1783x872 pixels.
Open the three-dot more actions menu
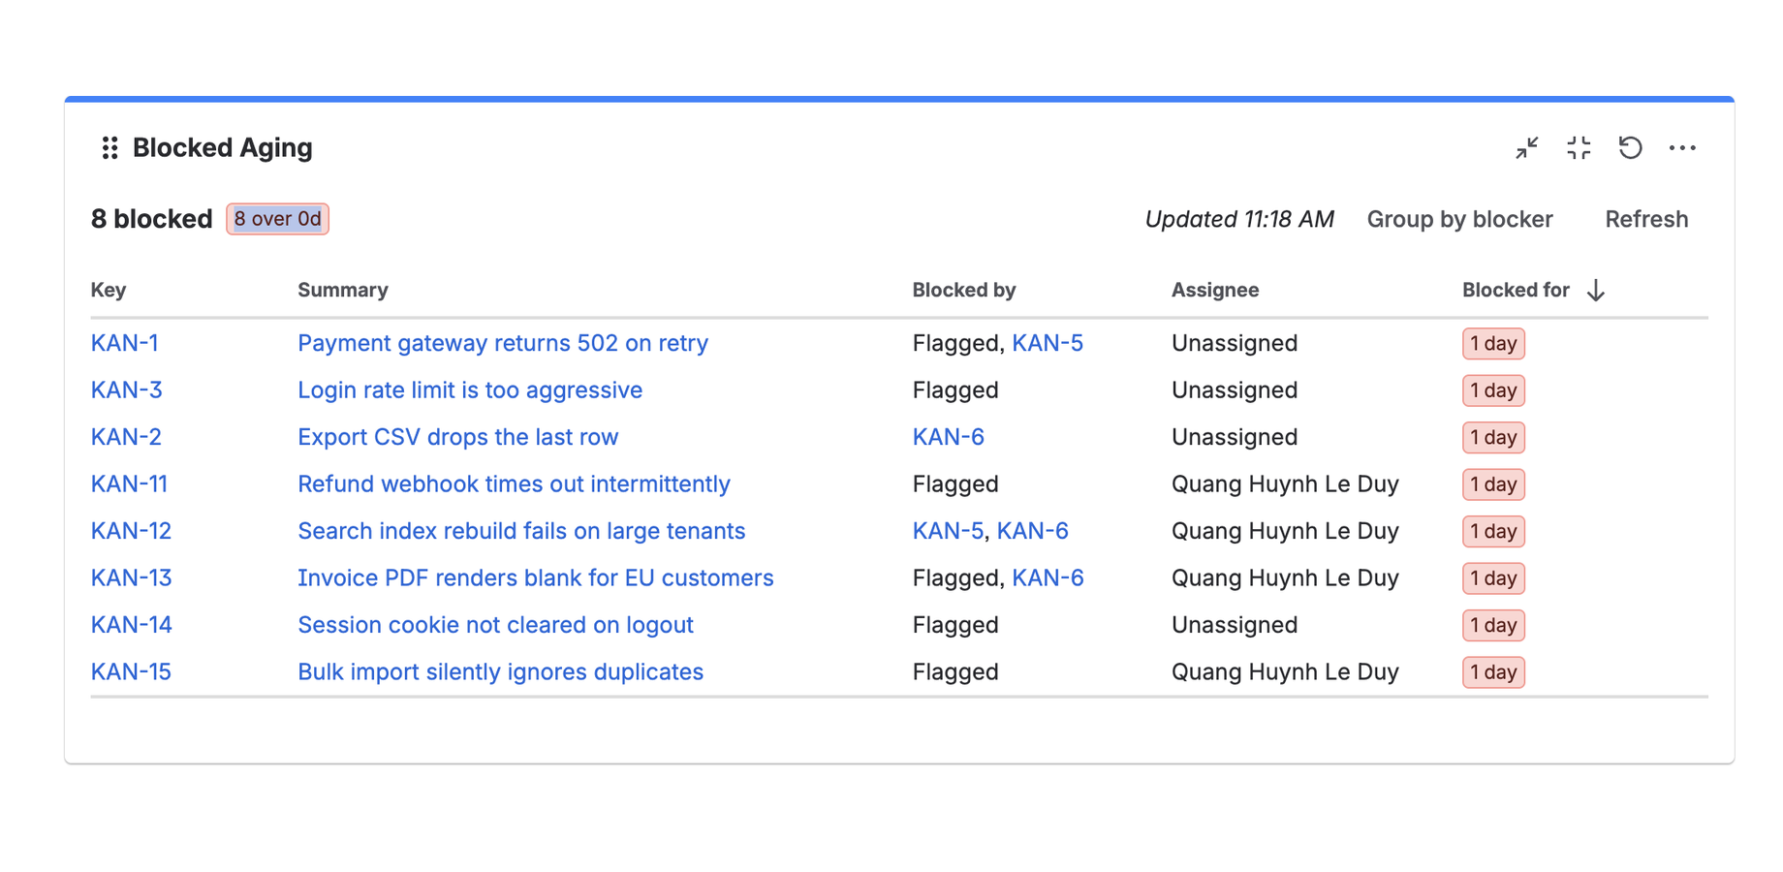[x=1682, y=147]
